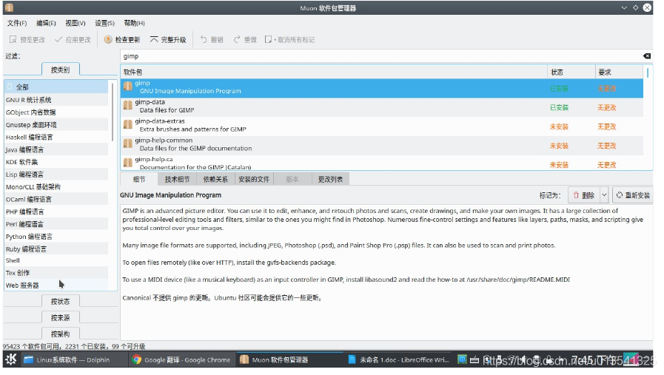The height and width of the screenshot is (375, 664).
Task: Select the Mono/CLI 基础架构 category
Action: pos(56,186)
